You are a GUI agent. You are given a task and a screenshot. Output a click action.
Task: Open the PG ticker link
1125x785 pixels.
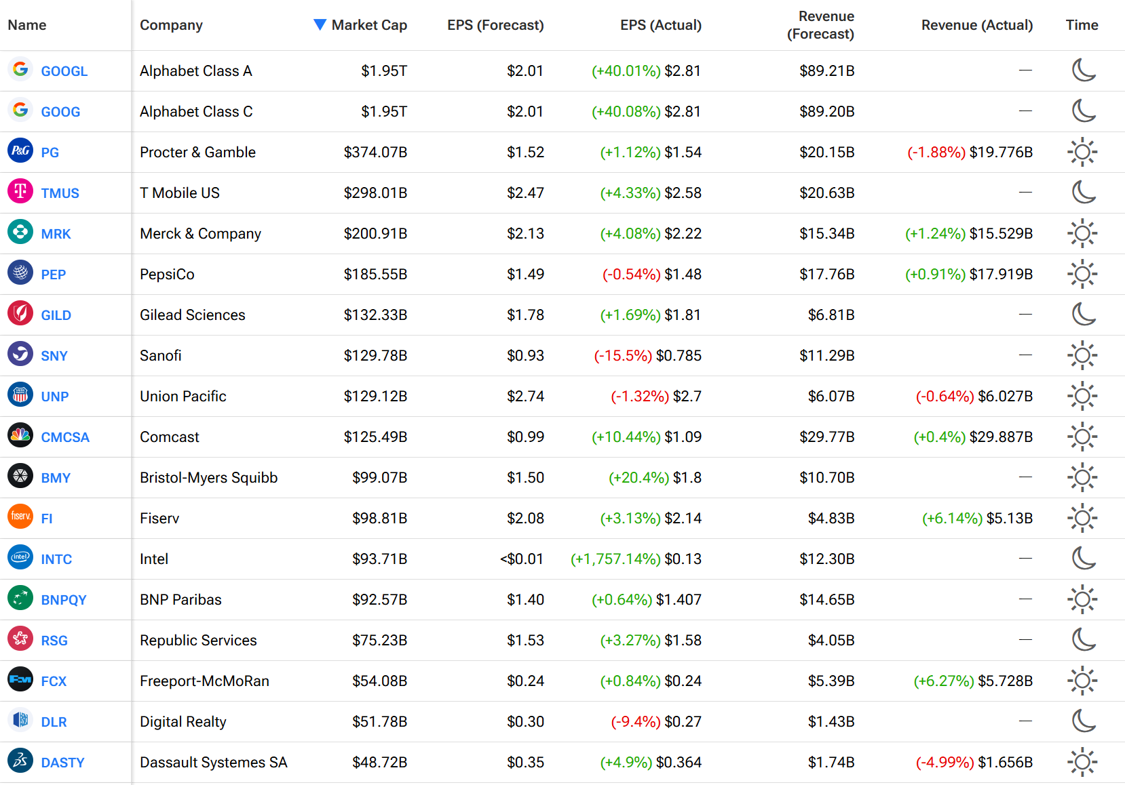(50, 153)
